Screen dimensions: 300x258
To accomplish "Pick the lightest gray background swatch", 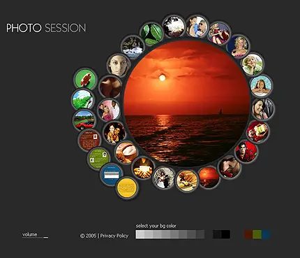I will click(140, 234).
